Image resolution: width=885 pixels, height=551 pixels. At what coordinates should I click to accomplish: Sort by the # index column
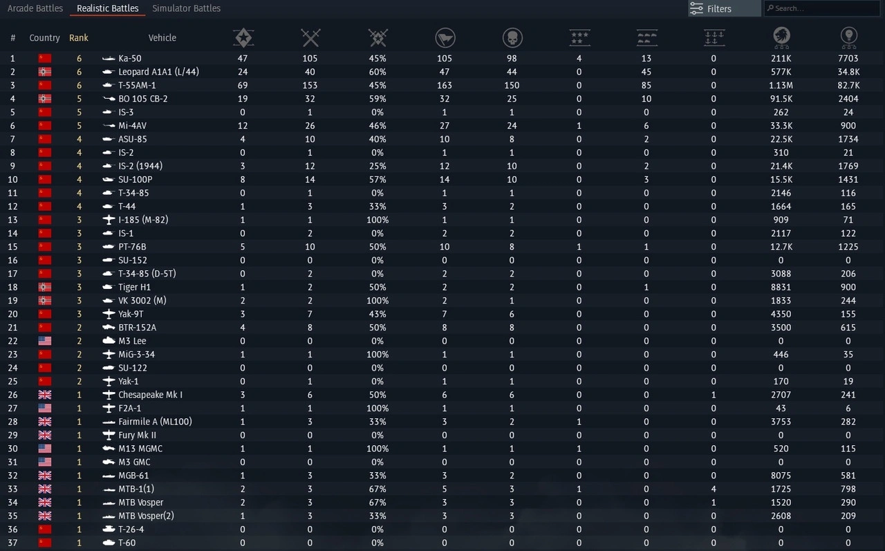13,38
